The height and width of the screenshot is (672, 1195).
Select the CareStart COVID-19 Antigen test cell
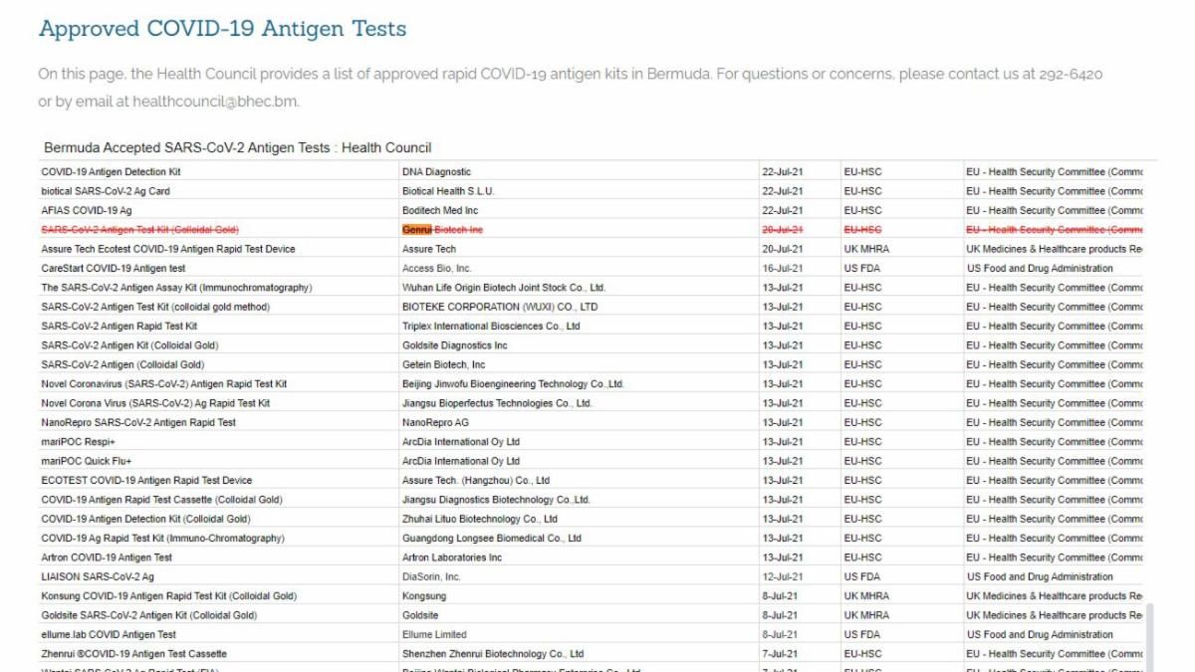[x=114, y=269]
